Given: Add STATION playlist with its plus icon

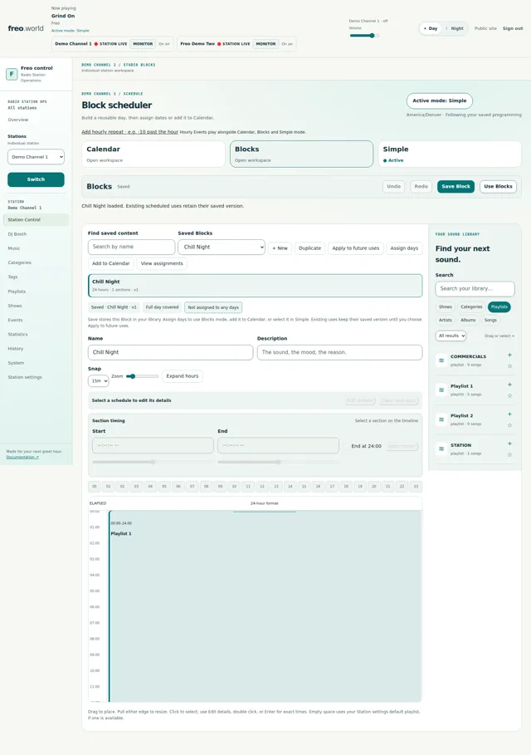Looking at the screenshot, I should pyautogui.click(x=509, y=444).
